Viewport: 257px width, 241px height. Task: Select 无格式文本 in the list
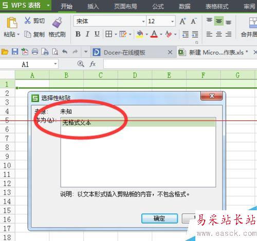pos(138,123)
